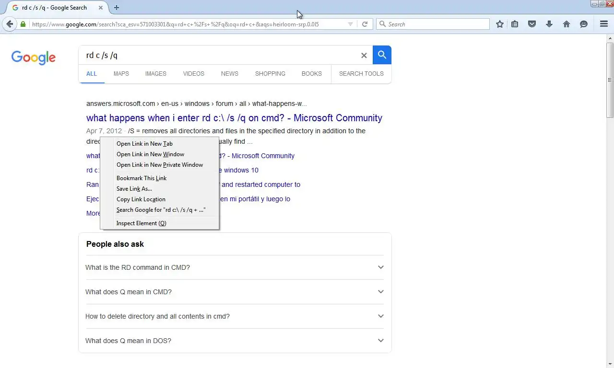
Task: Switch to the SHOPPING tab
Action: point(270,74)
